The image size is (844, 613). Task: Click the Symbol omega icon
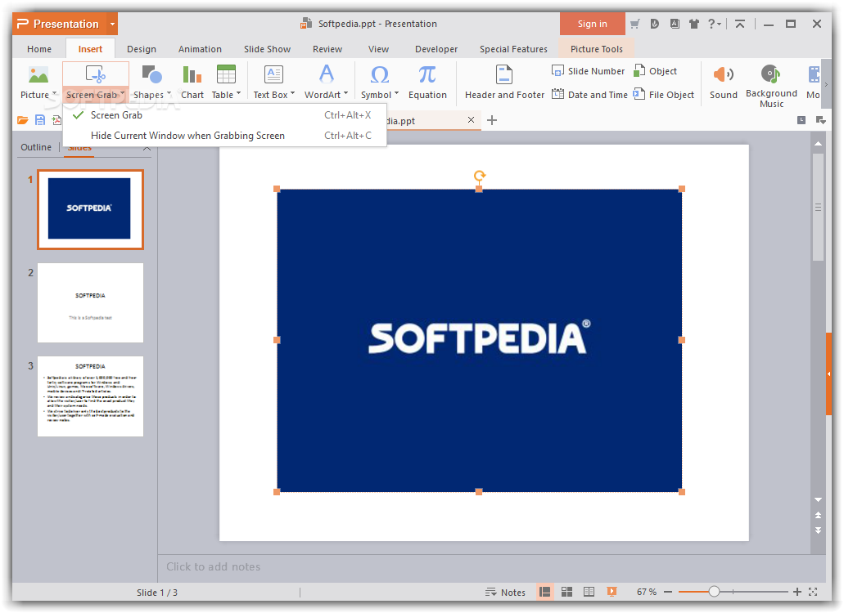380,74
